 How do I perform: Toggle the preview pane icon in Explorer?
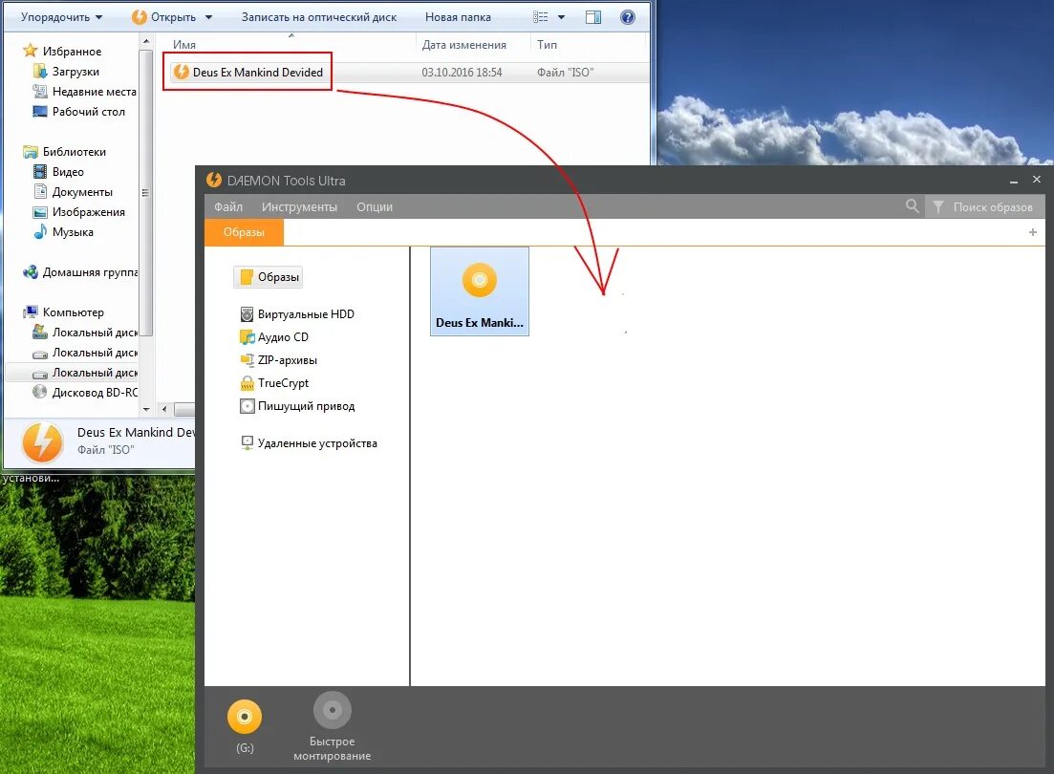tap(593, 17)
